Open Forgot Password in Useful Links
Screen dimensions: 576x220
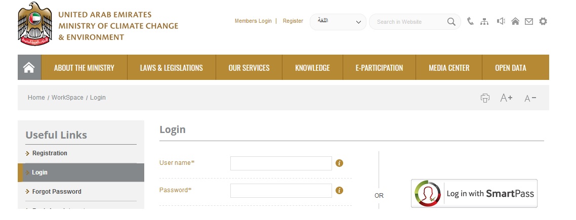(x=57, y=192)
